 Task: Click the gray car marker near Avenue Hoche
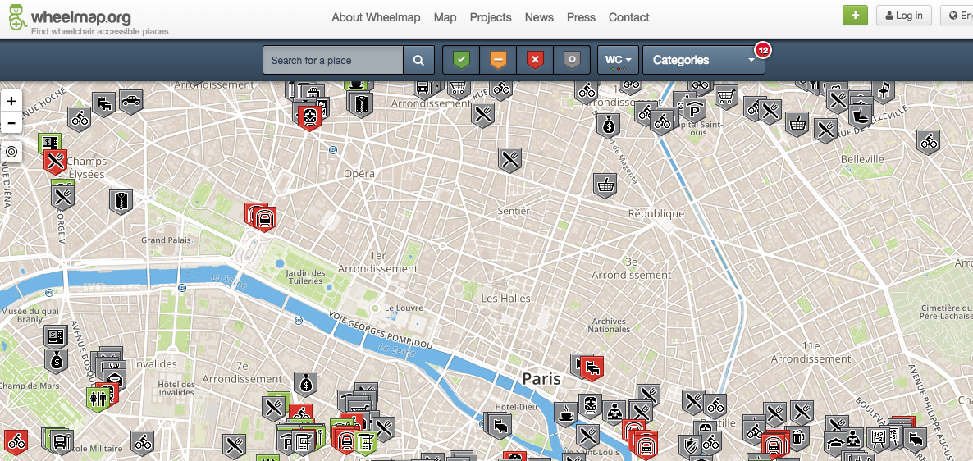pyautogui.click(x=131, y=101)
